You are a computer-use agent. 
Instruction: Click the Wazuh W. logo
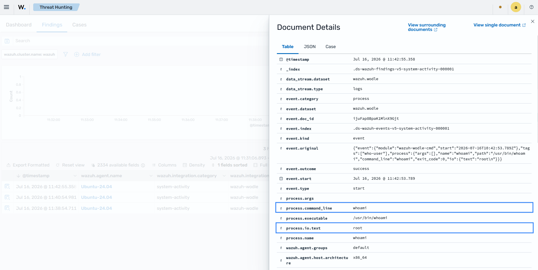click(22, 7)
